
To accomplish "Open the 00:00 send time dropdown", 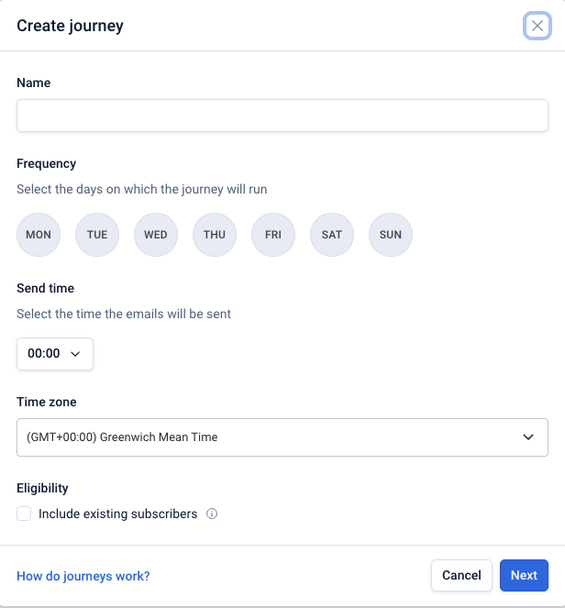I will [x=54, y=354].
